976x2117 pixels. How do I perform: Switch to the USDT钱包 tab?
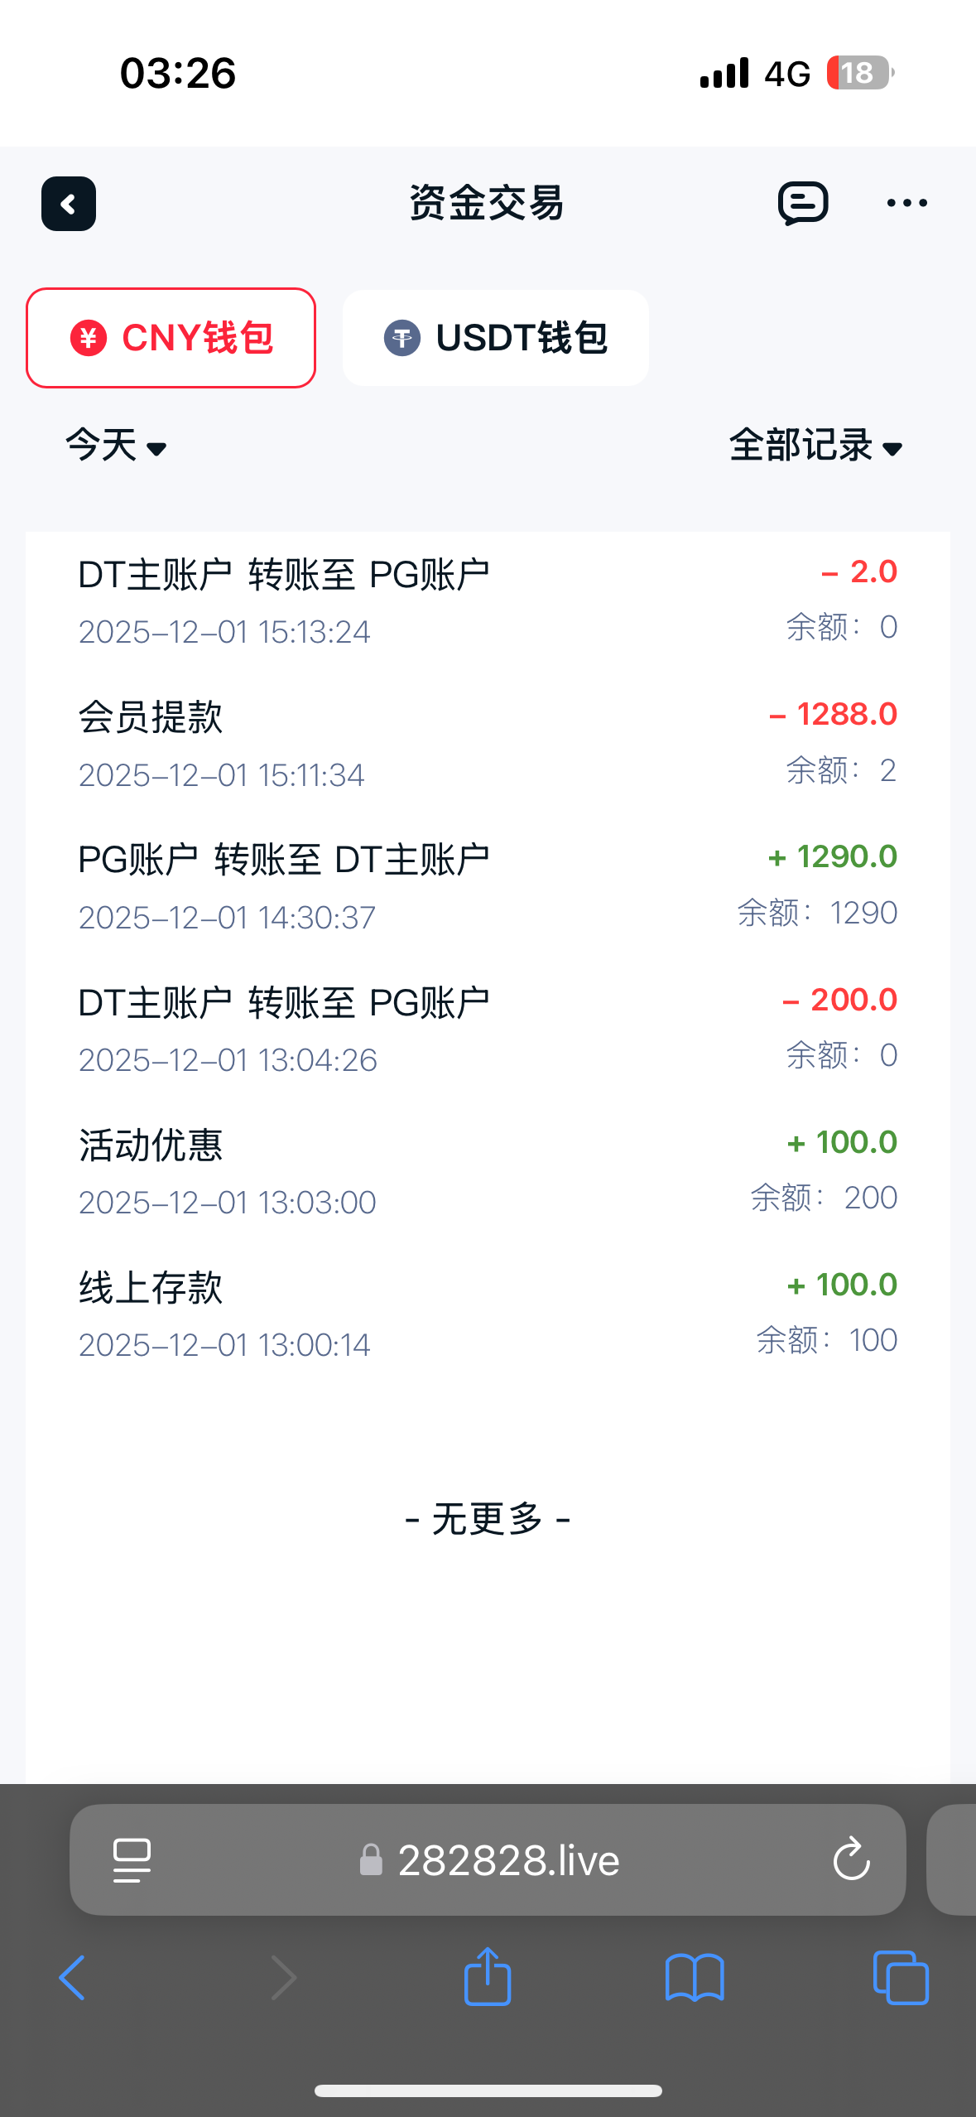pyautogui.click(x=496, y=338)
